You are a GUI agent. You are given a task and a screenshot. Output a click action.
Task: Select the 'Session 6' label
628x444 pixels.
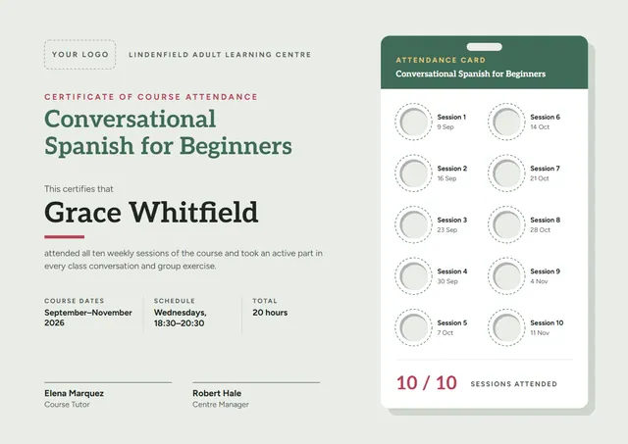pyautogui.click(x=546, y=117)
